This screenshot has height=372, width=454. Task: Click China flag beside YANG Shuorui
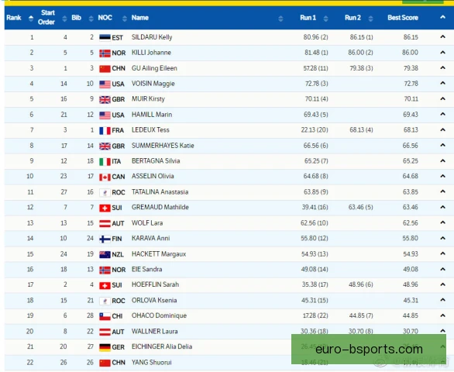tap(105, 363)
